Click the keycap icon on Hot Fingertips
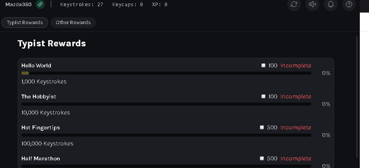 coord(262,127)
